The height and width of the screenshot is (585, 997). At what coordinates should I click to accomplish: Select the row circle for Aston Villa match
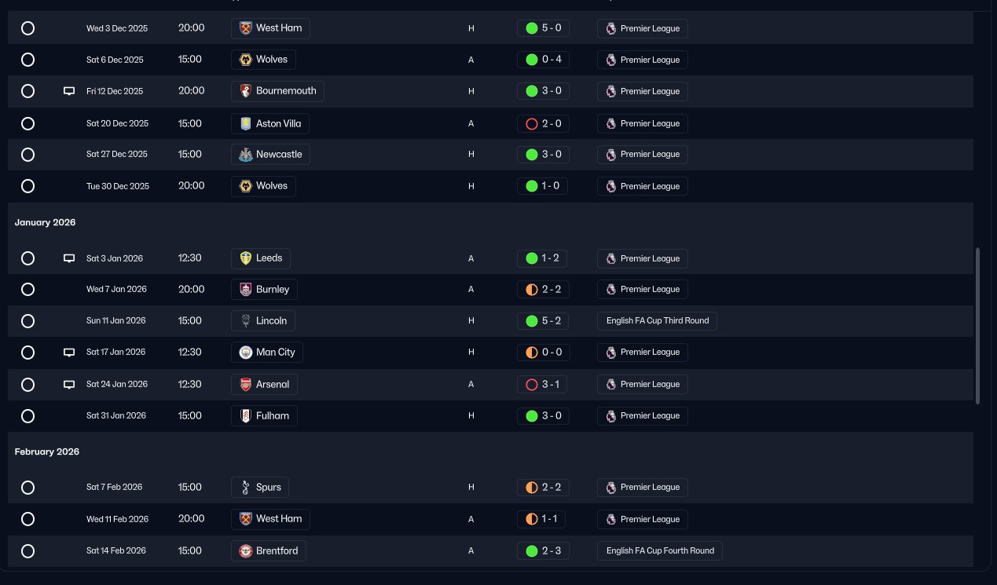click(x=27, y=123)
